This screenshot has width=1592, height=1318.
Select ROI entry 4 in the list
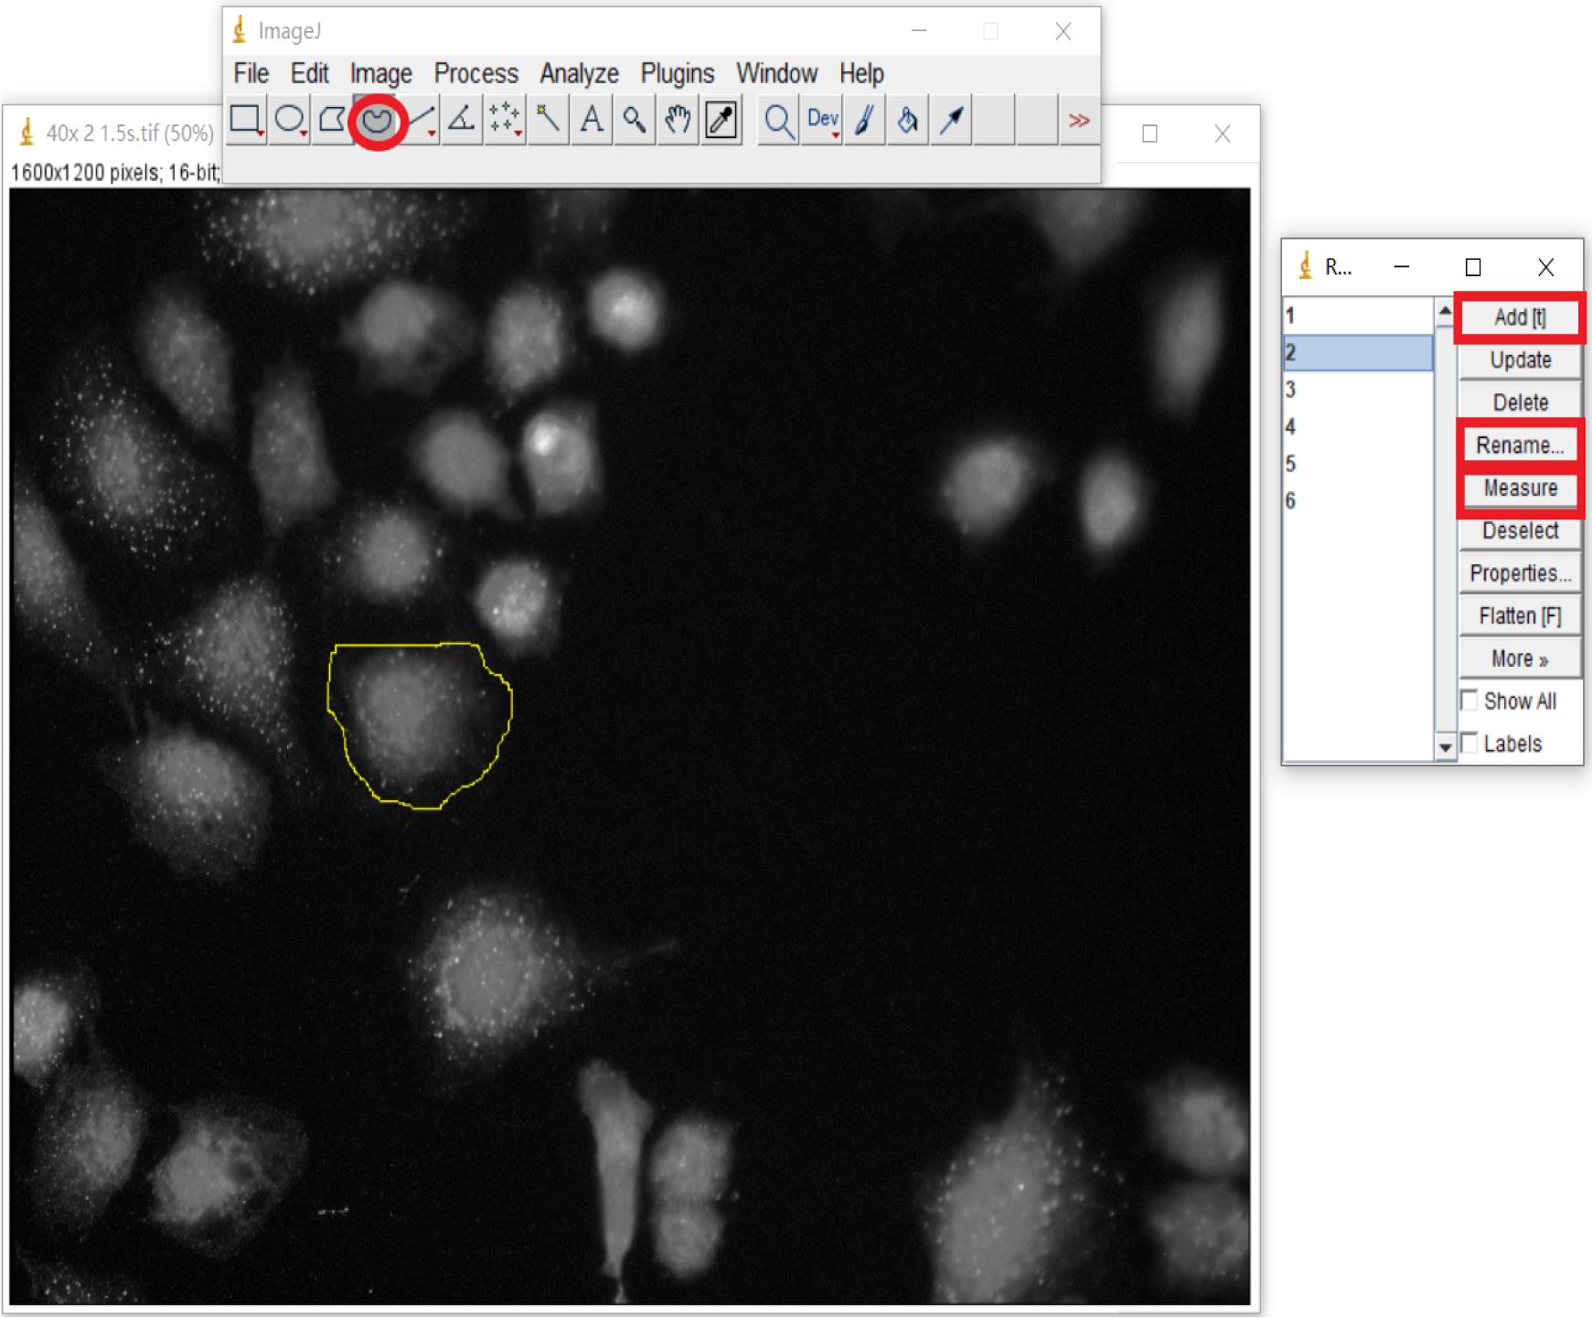[x=1357, y=427]
